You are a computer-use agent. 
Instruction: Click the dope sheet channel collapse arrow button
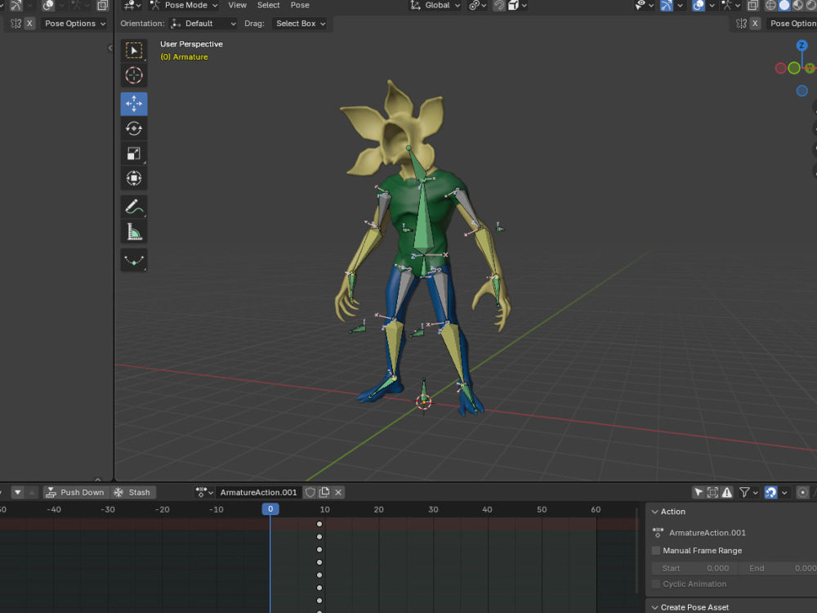pos(17,492)
